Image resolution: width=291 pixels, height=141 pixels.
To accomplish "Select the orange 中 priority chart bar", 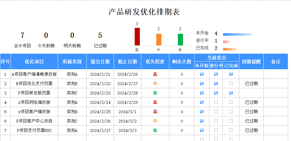I will 159,39.
